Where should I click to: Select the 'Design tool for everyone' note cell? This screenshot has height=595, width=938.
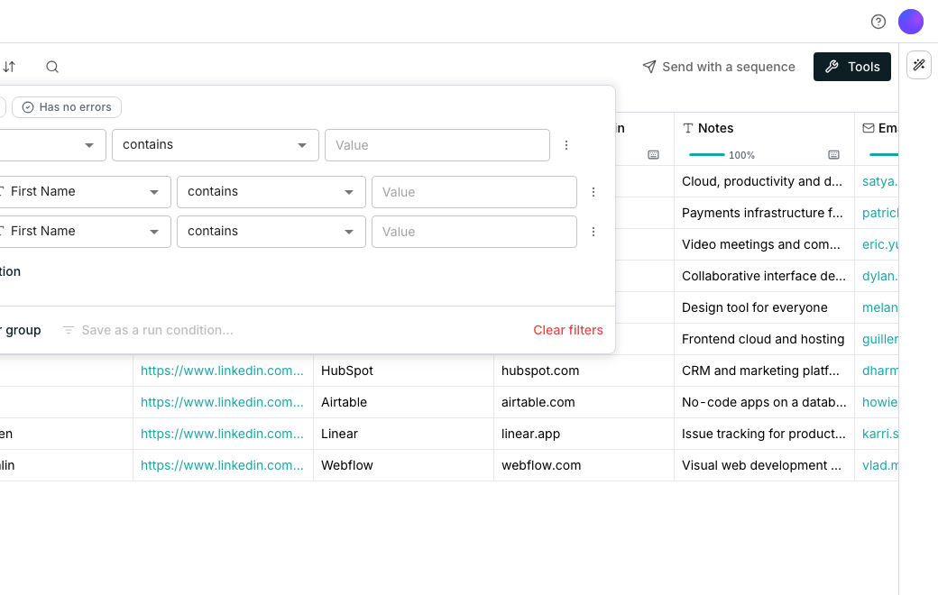point(764,307)
